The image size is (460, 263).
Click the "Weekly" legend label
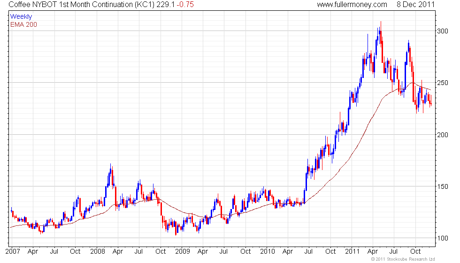[x=21, y=17]
